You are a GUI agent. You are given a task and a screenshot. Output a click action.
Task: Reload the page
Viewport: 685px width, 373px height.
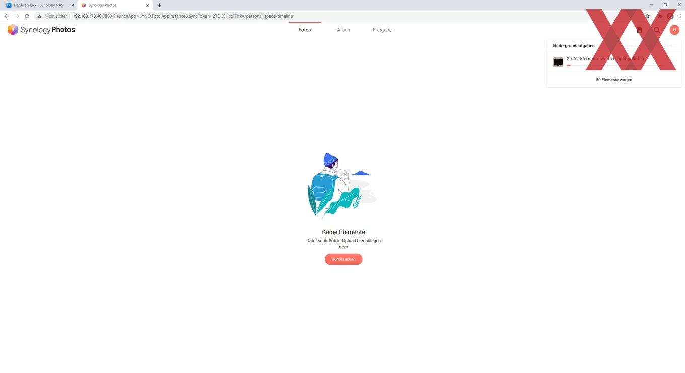(27, 16)
